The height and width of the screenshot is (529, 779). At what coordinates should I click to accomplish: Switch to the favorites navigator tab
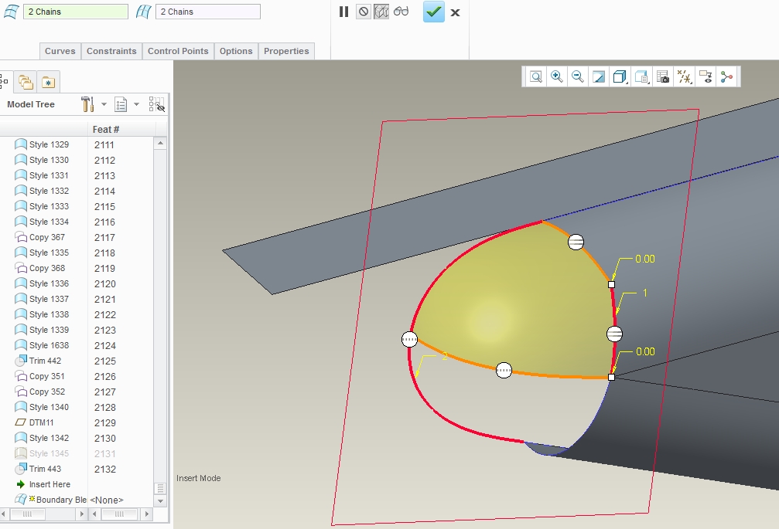click(48, 83)
